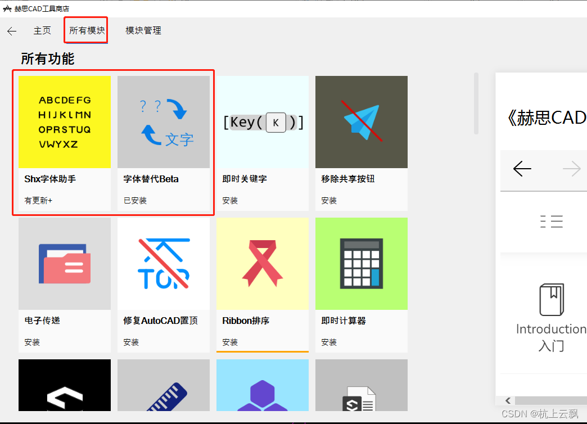Select the Shx字体助手 title
This screenshot has width=587, height=424.
coord(50,179)
